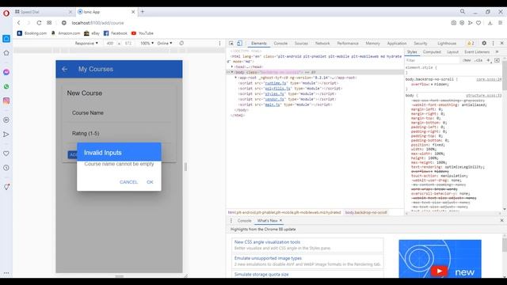Open the Event Listeners tab

tap(477, 52)
